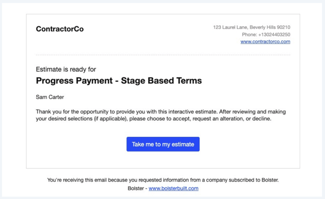Visit the www.bolsterbuilt.com footer link
Screen dimensions: 325x199
[x=173, y=188]
